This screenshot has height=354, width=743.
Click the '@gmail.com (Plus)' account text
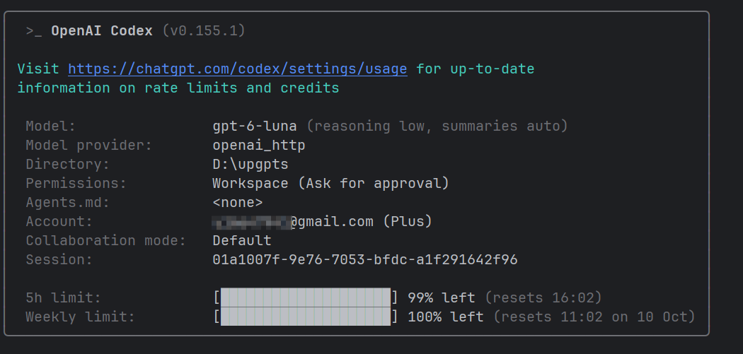click(x=361, y=221)
